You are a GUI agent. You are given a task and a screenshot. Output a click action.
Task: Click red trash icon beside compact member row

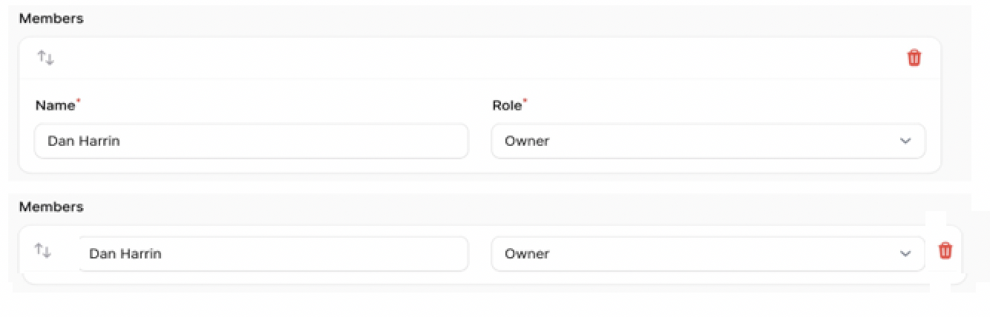(945, 251)
